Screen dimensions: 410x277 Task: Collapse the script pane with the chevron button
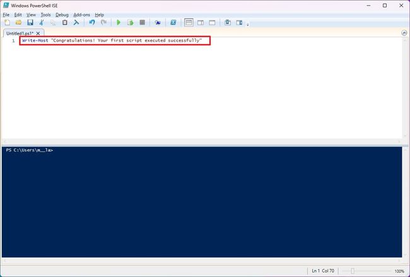coord(404,33)
